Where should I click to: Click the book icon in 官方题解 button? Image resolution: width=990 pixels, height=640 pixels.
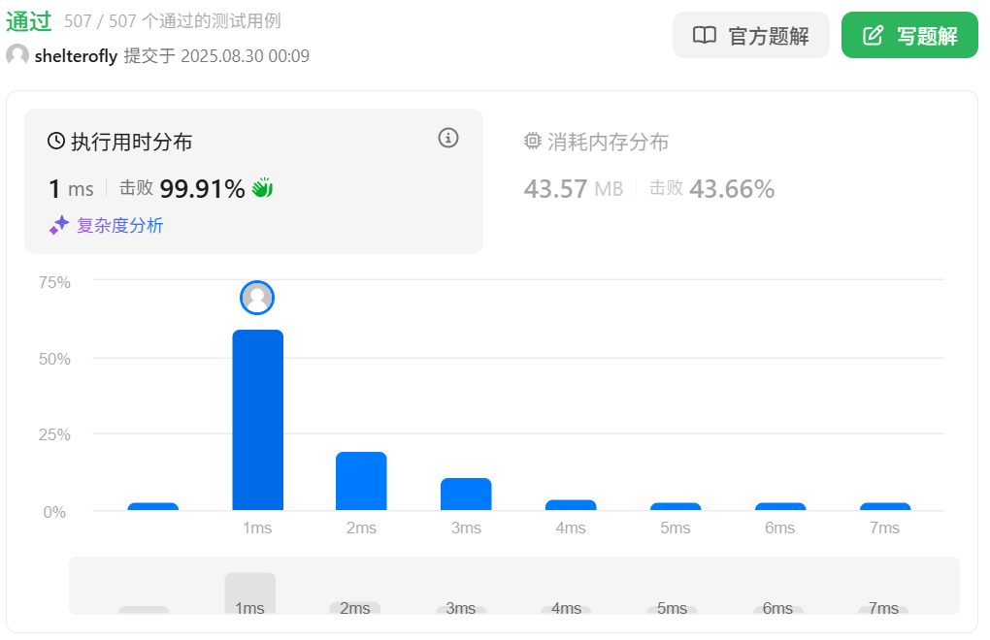(x=705, y=35)
